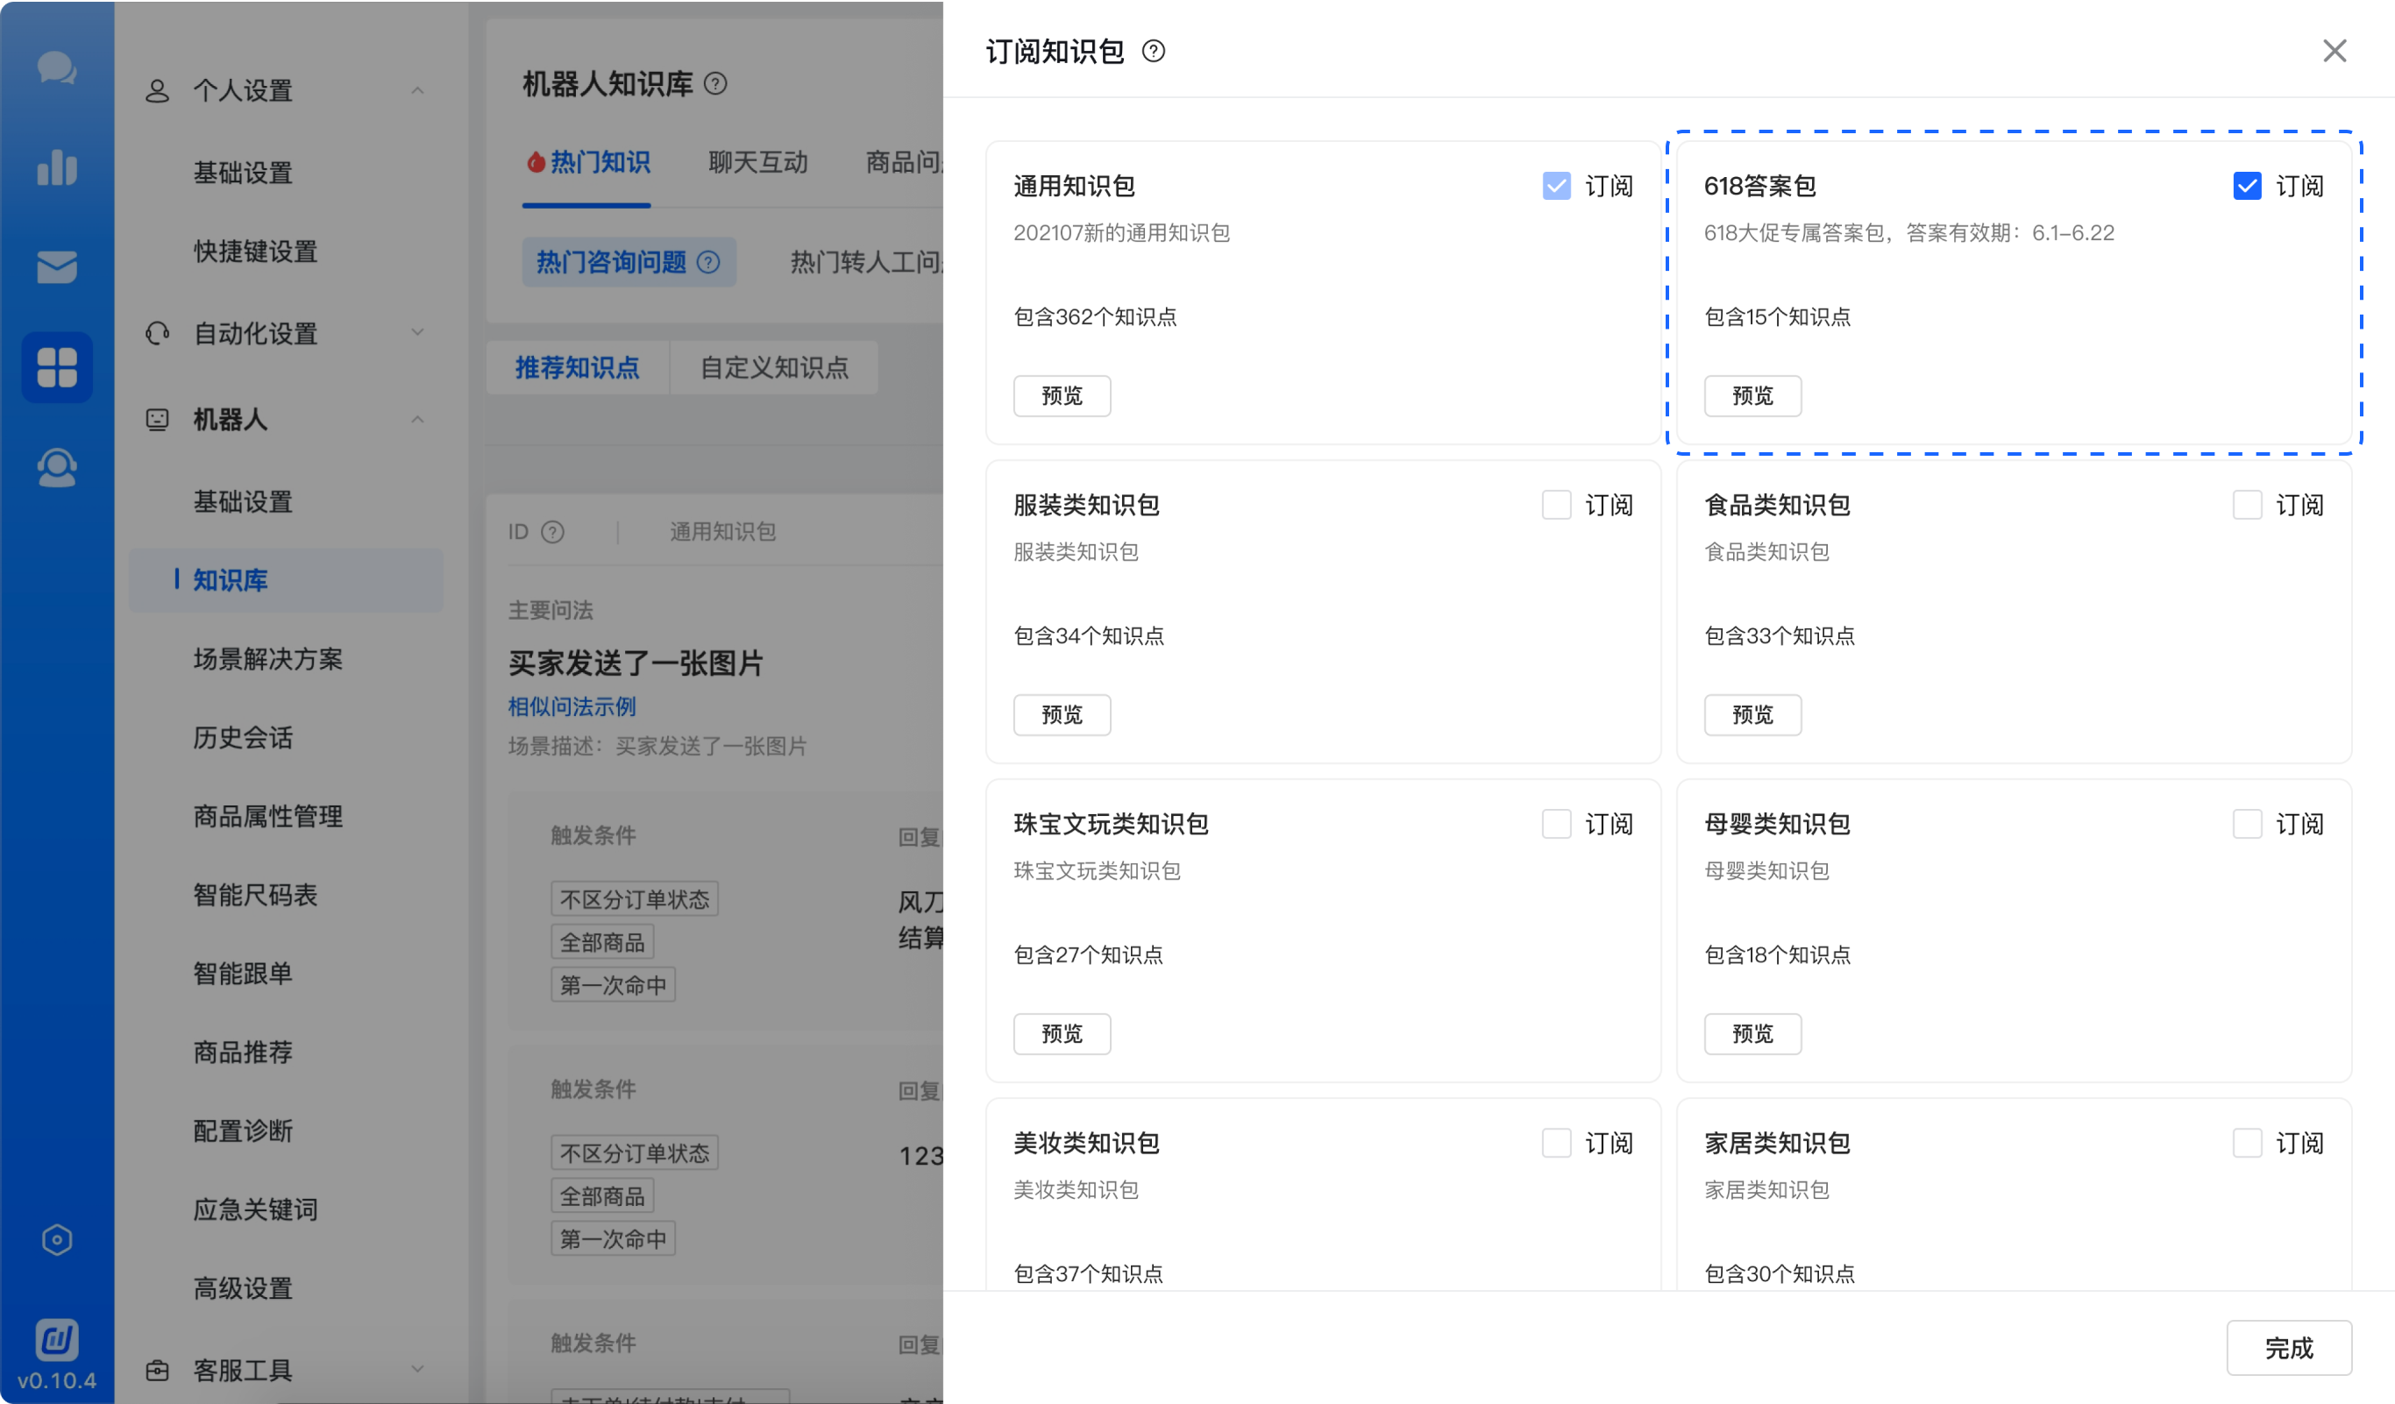Select 知识库 in the sidebar

pos(285,580)
